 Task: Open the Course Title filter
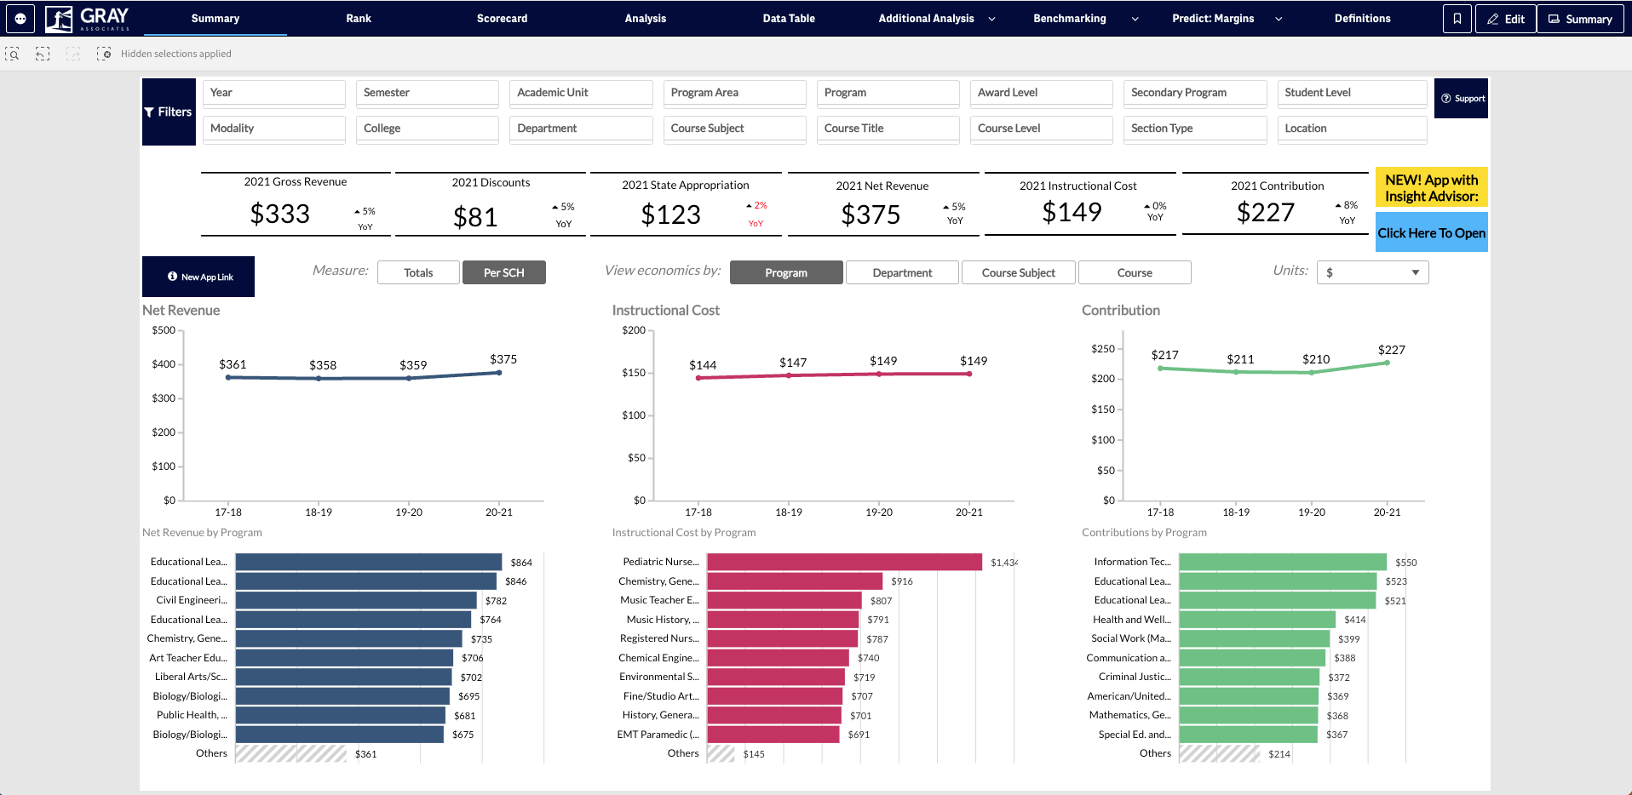888,129
